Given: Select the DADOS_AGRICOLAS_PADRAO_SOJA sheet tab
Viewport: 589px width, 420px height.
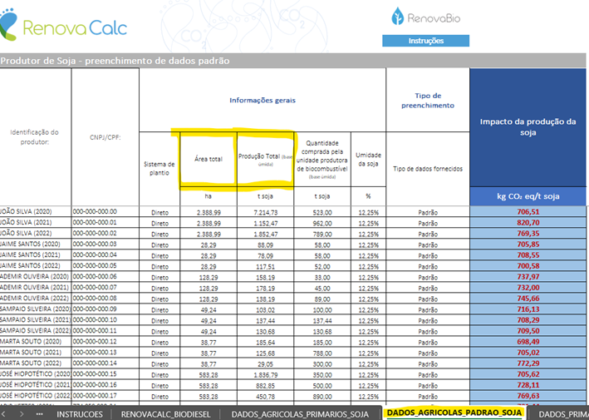Looking at the screenshot, I should (x=454, y=413).
